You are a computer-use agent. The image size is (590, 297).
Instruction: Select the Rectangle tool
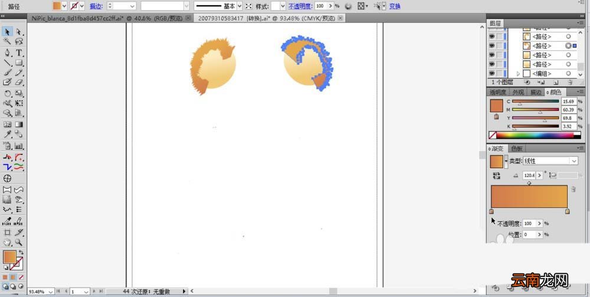(x=19, y=63)
